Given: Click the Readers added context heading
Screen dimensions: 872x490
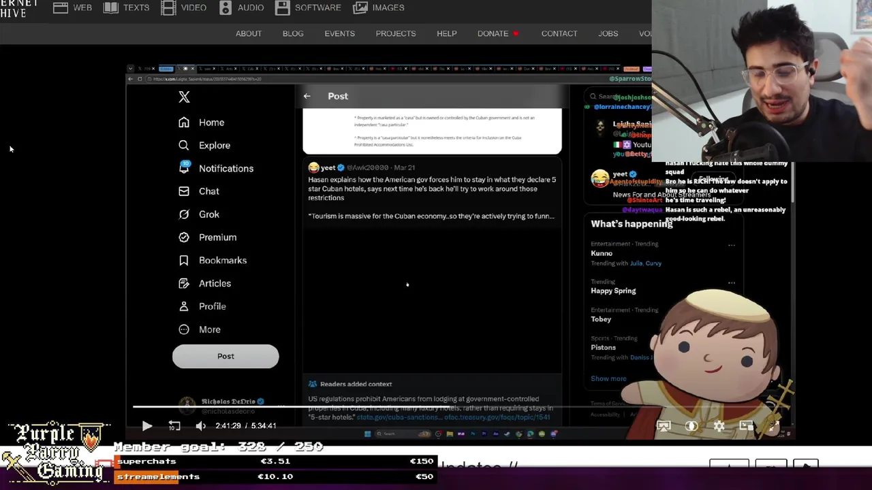Looking at the screenshot, I should [356, 385].
